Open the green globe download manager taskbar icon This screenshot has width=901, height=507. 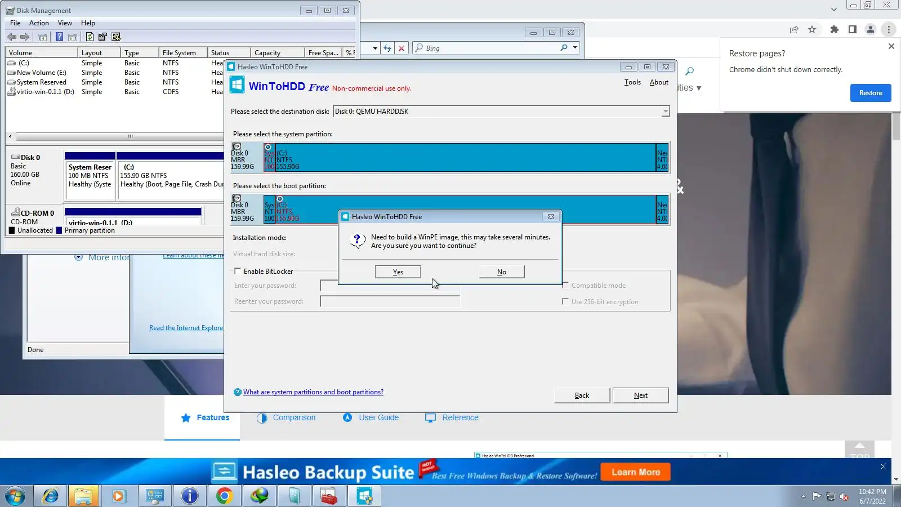tap(259, 496)
